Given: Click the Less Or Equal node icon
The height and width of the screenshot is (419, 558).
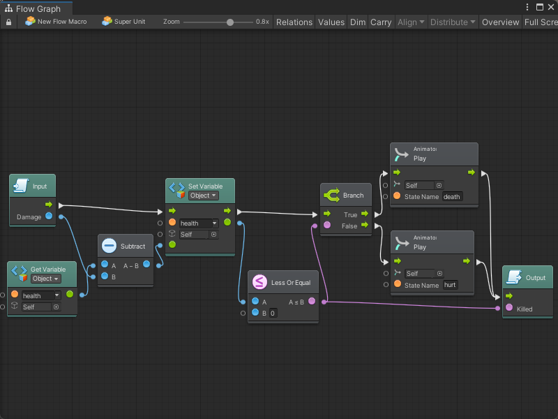Looking at the screenshot, I should pos(259,282).
